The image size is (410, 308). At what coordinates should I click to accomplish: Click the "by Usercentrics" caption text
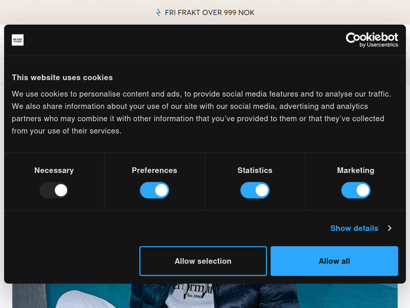coord(379,45)
